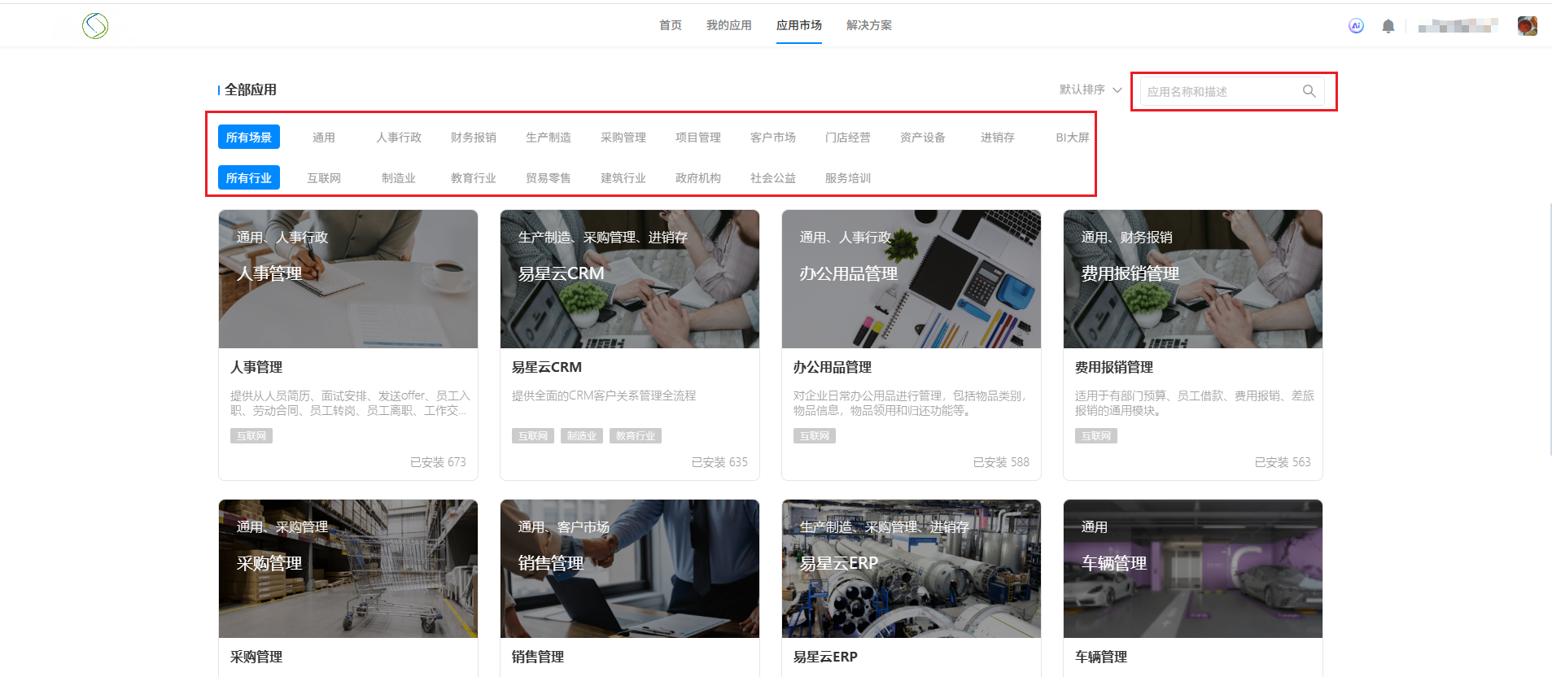Click the search magnifier icon
Viewport: 1552px width, 677px height.
[x=1309, y=91]
